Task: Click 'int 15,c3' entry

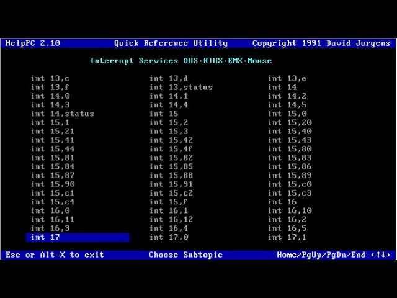Action: point(290,193)
